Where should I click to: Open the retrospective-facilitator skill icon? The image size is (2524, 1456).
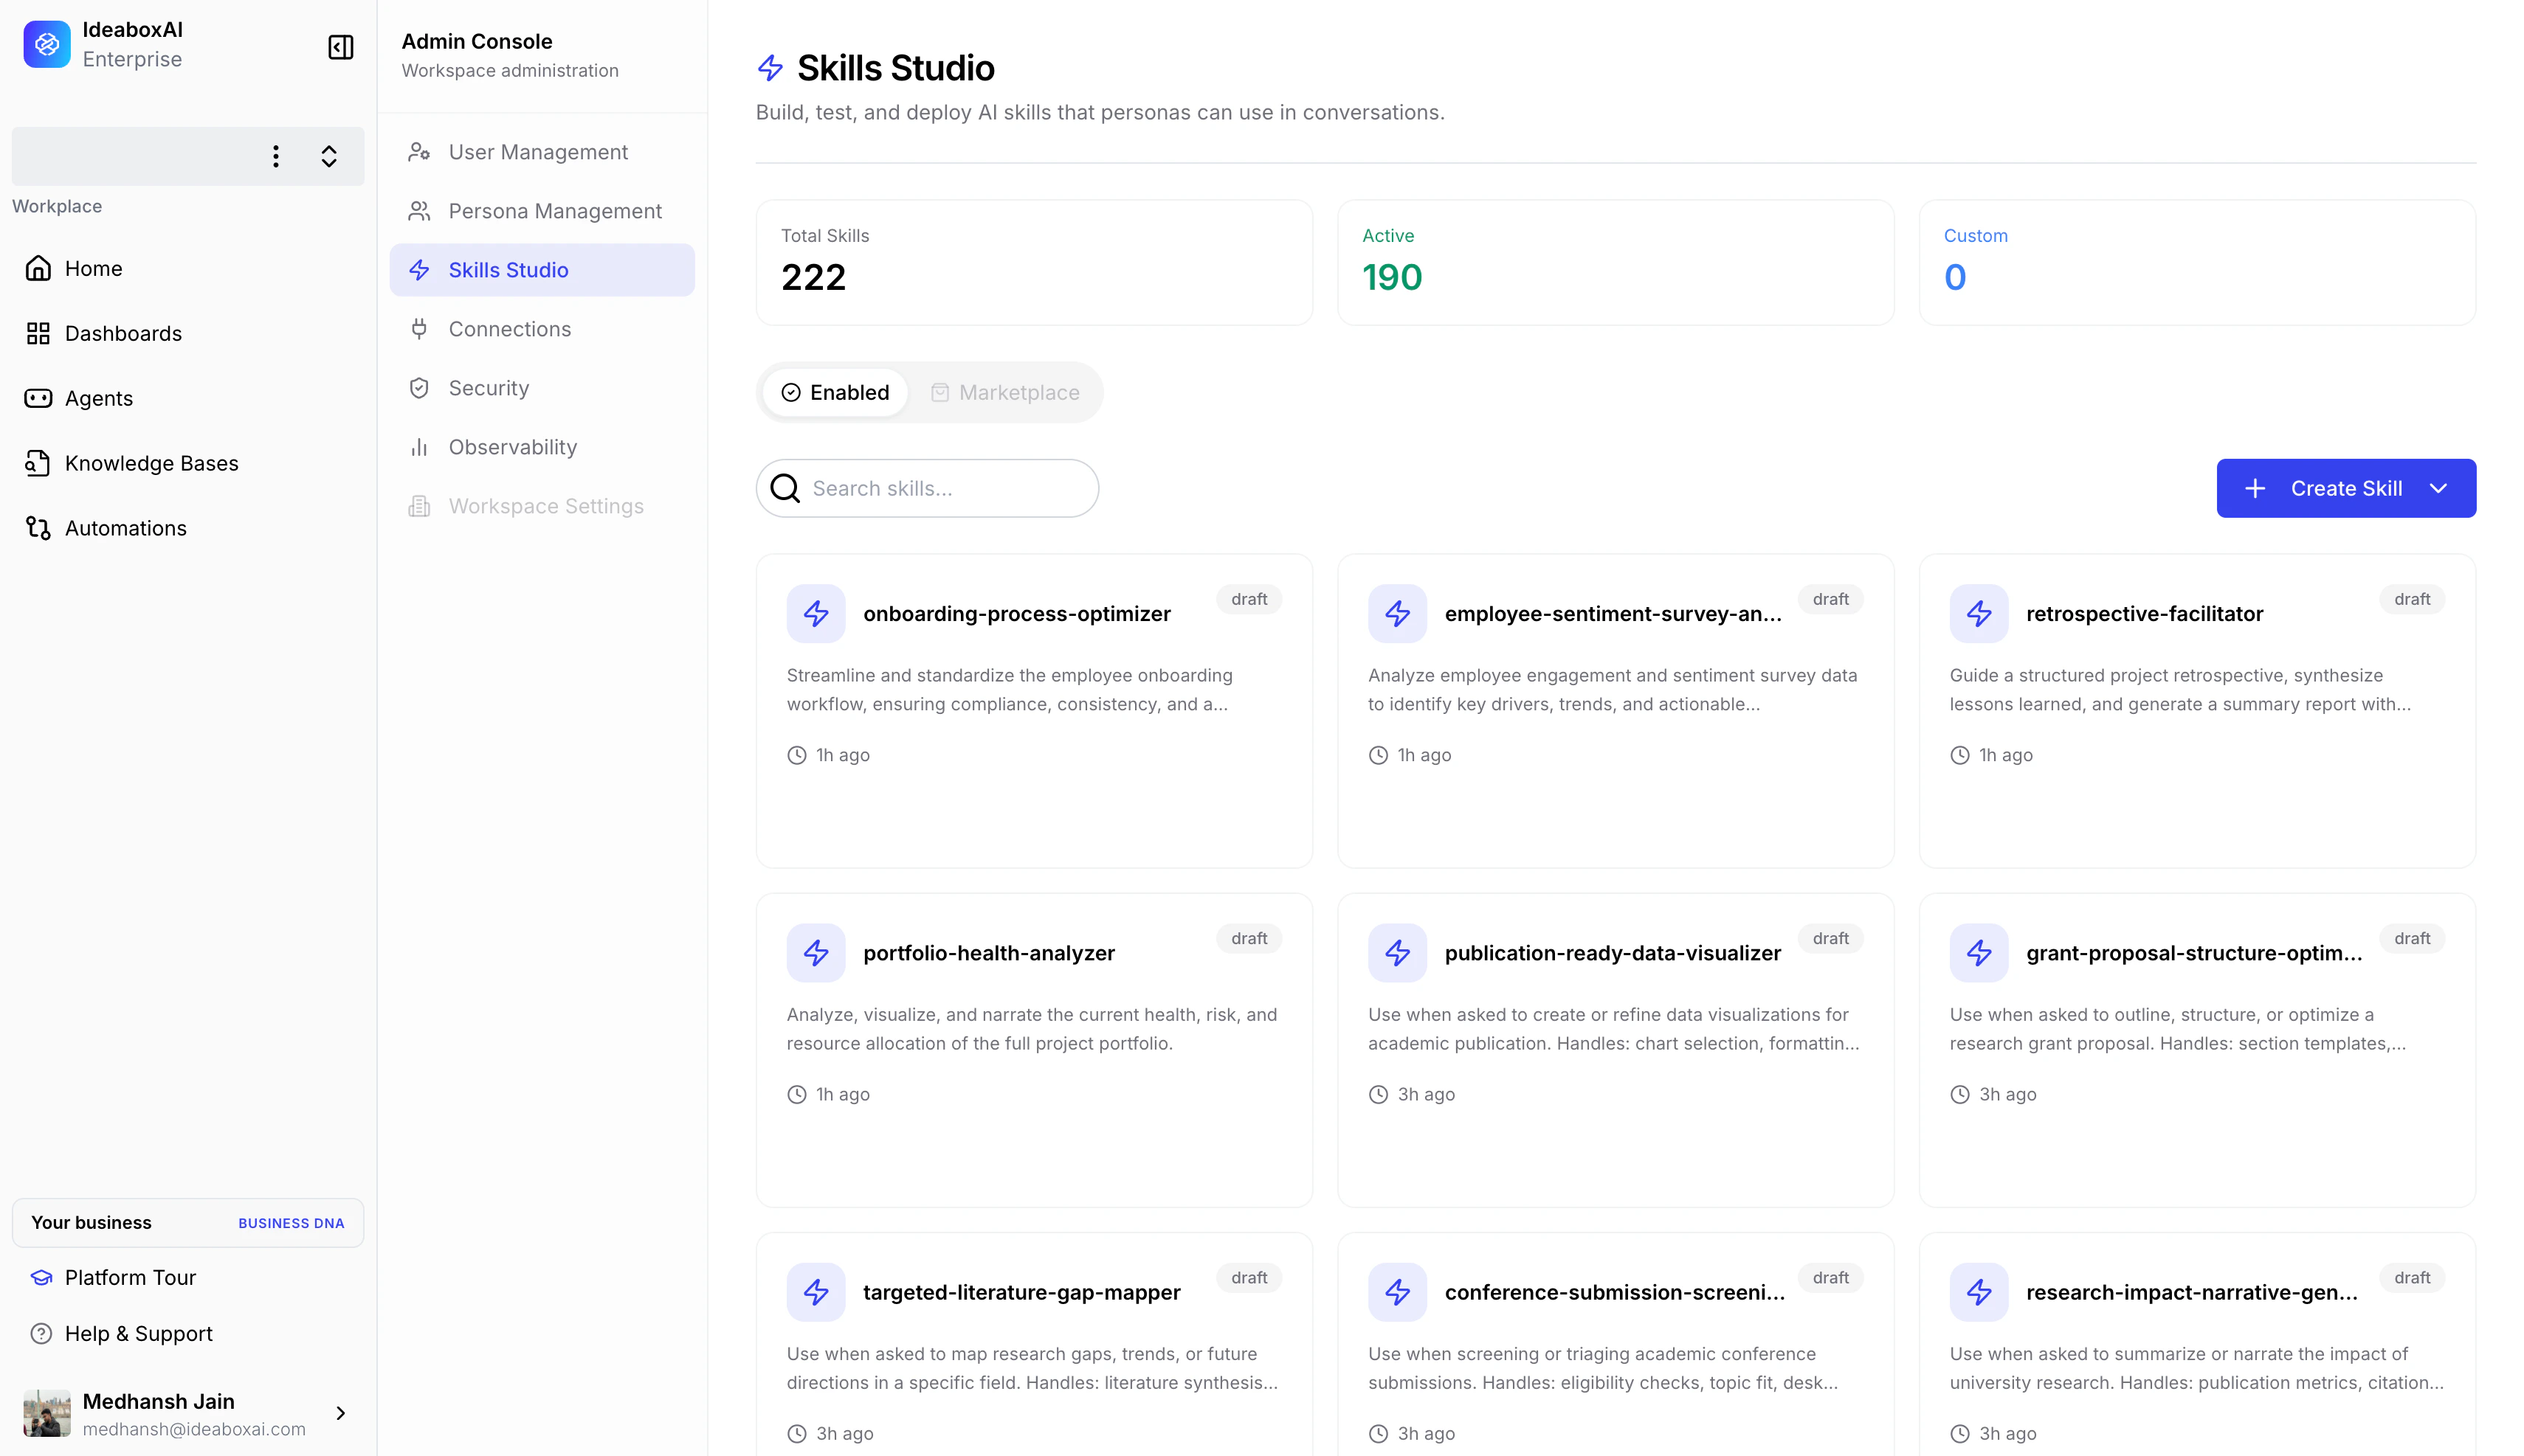[x=1979, y=613]
